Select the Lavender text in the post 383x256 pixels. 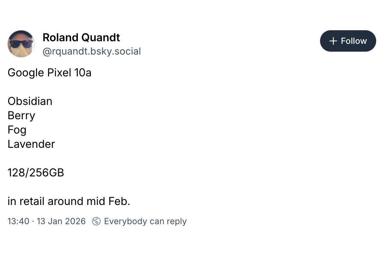(31, 144)
